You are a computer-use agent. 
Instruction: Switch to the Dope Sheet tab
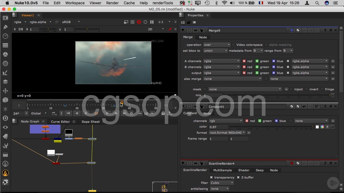(x=91, y=122)
